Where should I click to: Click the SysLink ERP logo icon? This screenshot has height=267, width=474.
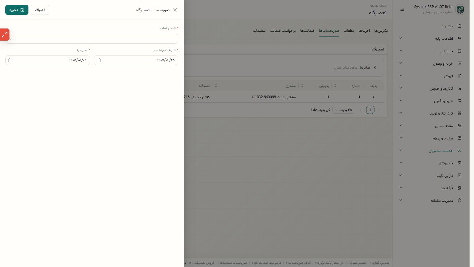[x=460, y=9]
